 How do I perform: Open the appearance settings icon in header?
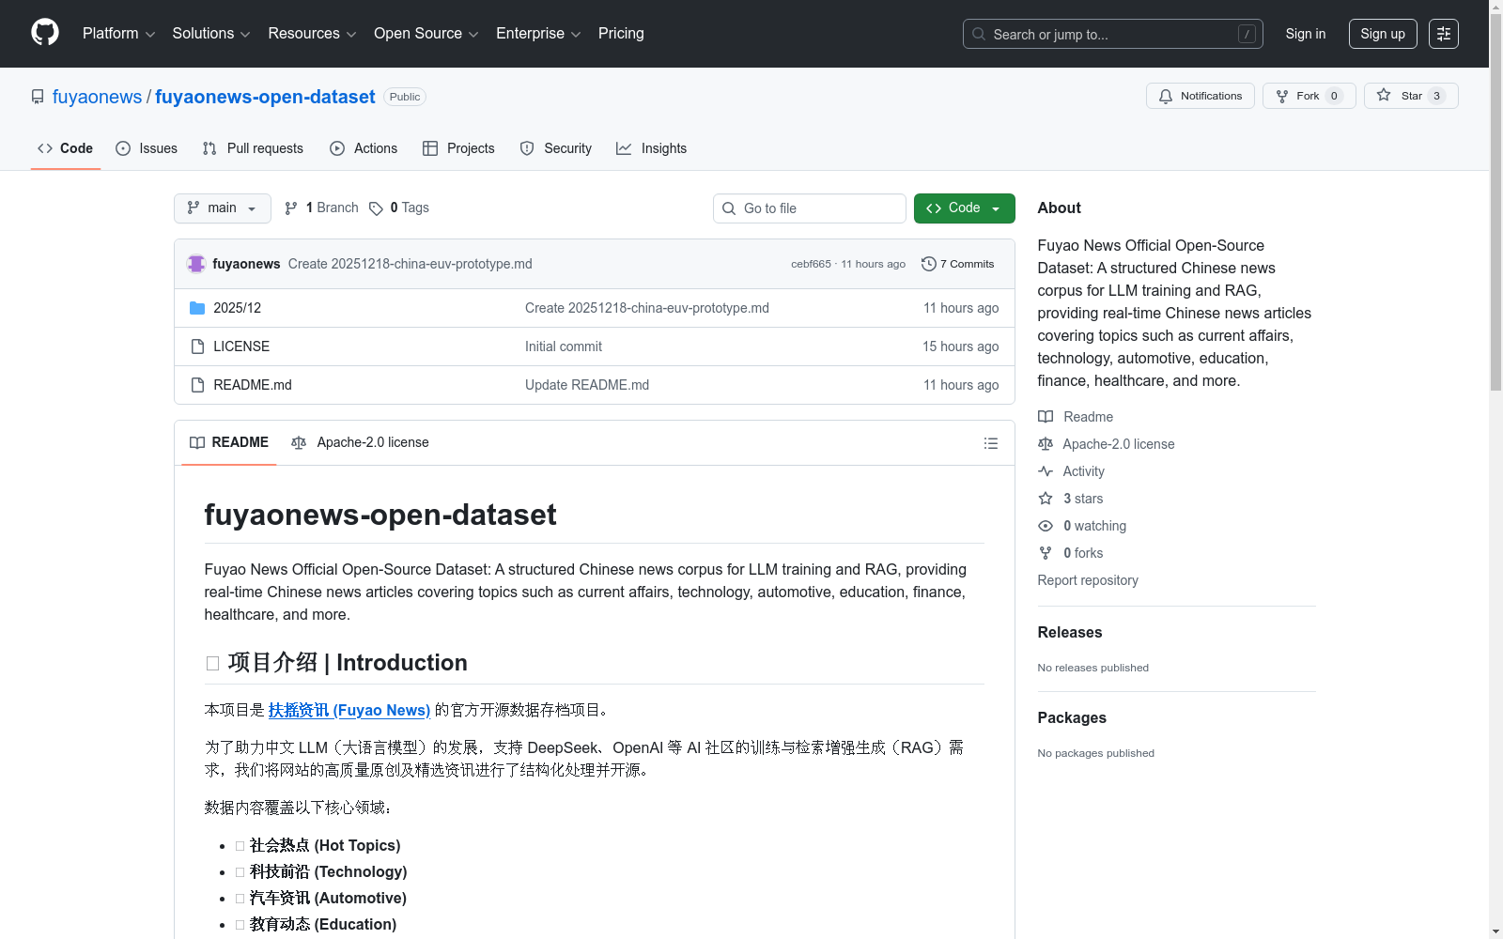tap(1444, 34)
